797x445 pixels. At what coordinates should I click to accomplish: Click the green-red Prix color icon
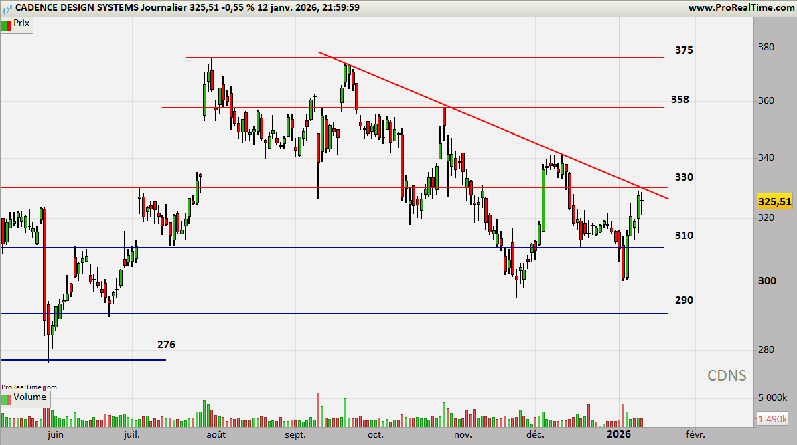click(x=7, y=24)
